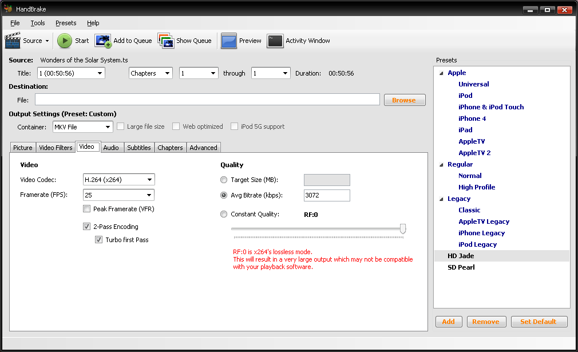Click the destination File input field
The height and width of the screenshot is (352, 578).
[207, 100]
